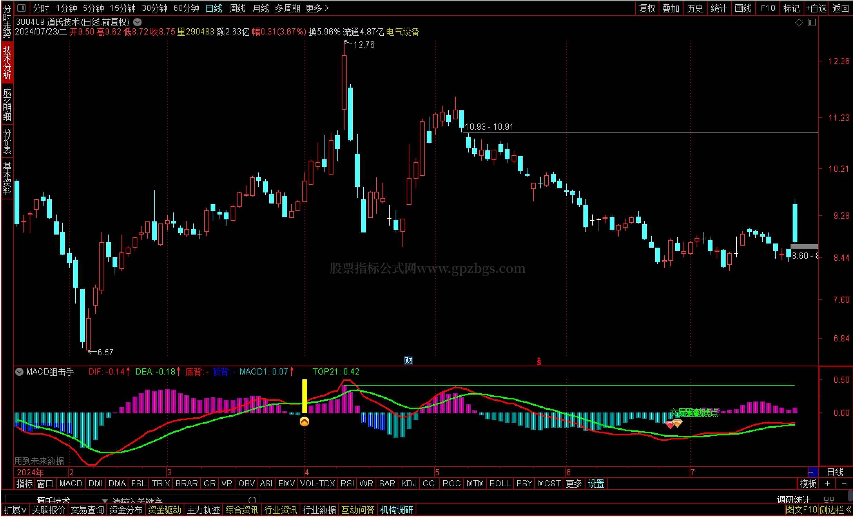Select MACD indicator tab
Viewport: 853px width, 517px height.
[71, 484]
